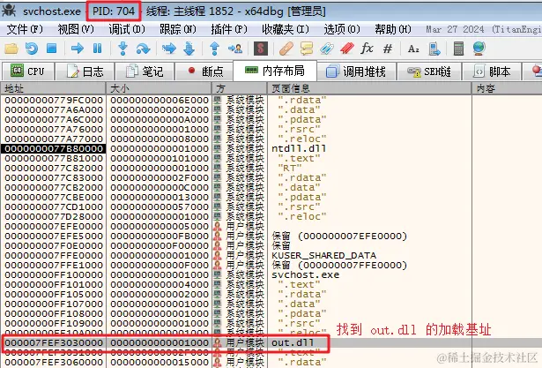The height and width of the screenshot is (368, 542).
Task: Click address 000007FEF3060000
Action: 54,362
